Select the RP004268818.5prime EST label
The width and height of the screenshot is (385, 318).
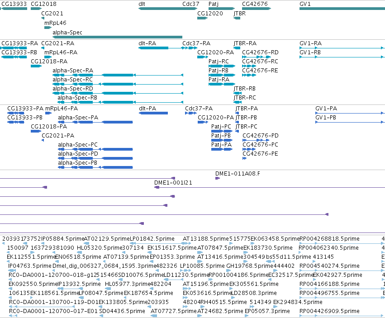pos(330,239)
